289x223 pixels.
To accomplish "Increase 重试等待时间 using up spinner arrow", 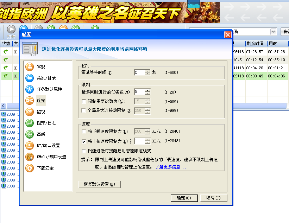I will (147, 71).
